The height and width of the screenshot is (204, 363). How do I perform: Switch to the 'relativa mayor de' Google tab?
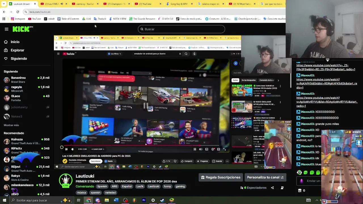click(210, 4)
